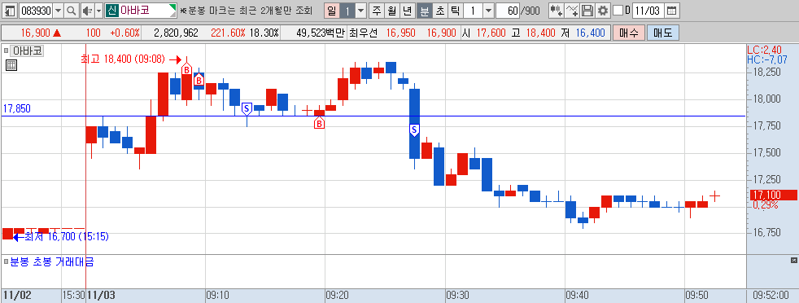Click the high price 18,400 after 고
The width and height of the screenshot is (799, 303).
[x=540, y=33]
